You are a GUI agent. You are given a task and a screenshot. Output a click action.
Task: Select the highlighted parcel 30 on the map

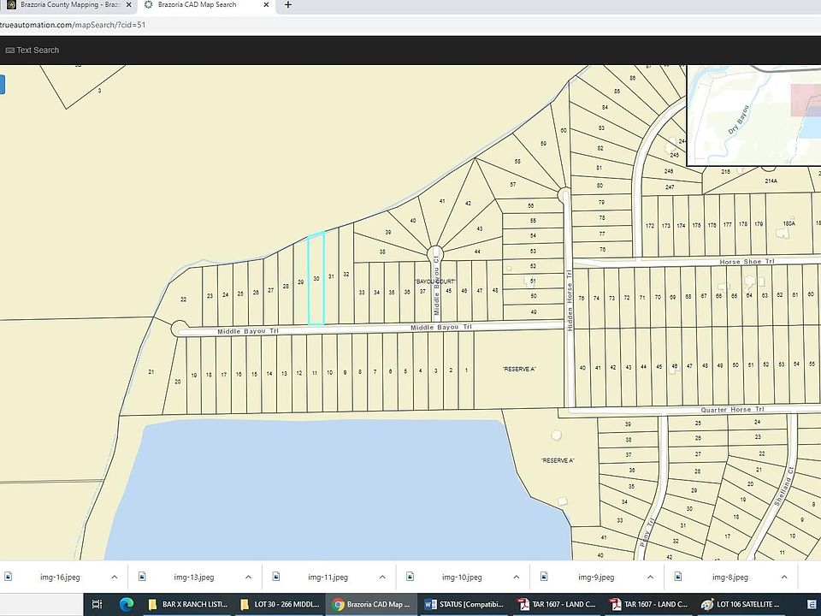317,276
